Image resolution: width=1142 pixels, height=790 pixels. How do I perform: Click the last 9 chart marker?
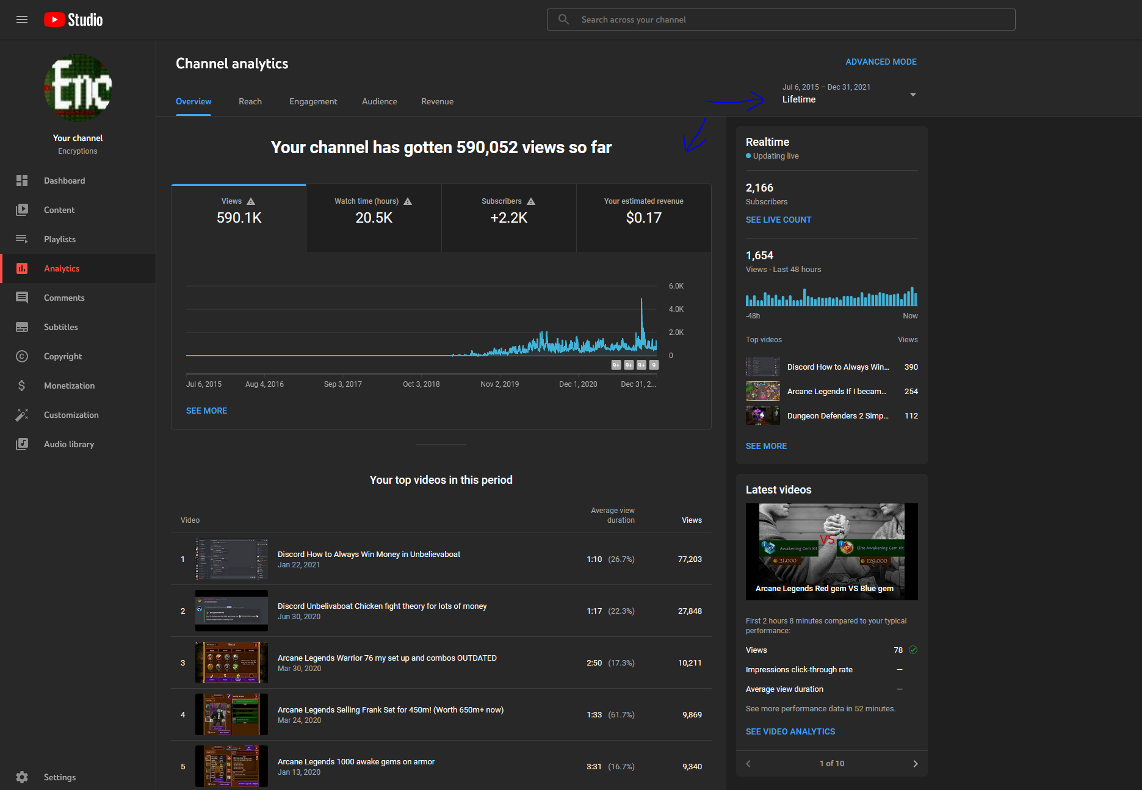654,365
